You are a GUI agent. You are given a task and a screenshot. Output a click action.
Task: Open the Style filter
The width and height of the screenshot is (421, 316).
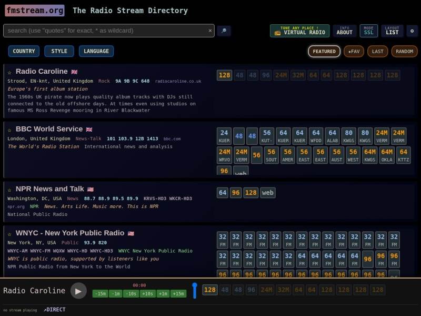click(59, 51)
